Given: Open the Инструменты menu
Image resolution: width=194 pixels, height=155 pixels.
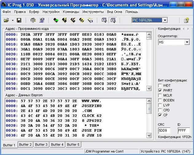Looking at the screenshot, I should (93, 12).
